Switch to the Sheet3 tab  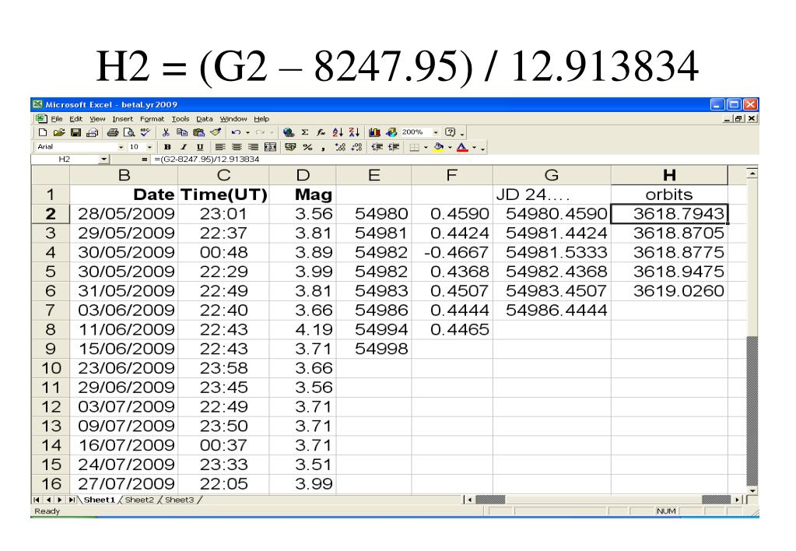tap(179, 500)
